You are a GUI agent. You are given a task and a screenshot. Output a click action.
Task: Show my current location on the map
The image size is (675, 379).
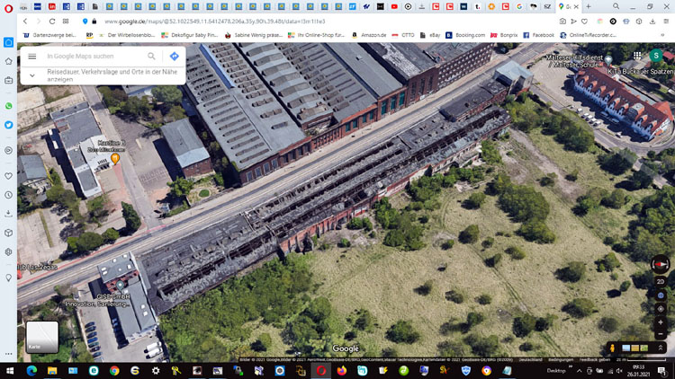pos(661,309)
